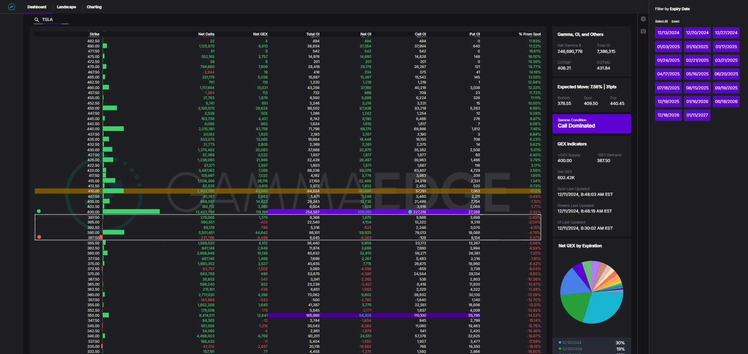
Task: Toggle the 12/13/2024 expiry filter
Action: [x=668, y=33]
